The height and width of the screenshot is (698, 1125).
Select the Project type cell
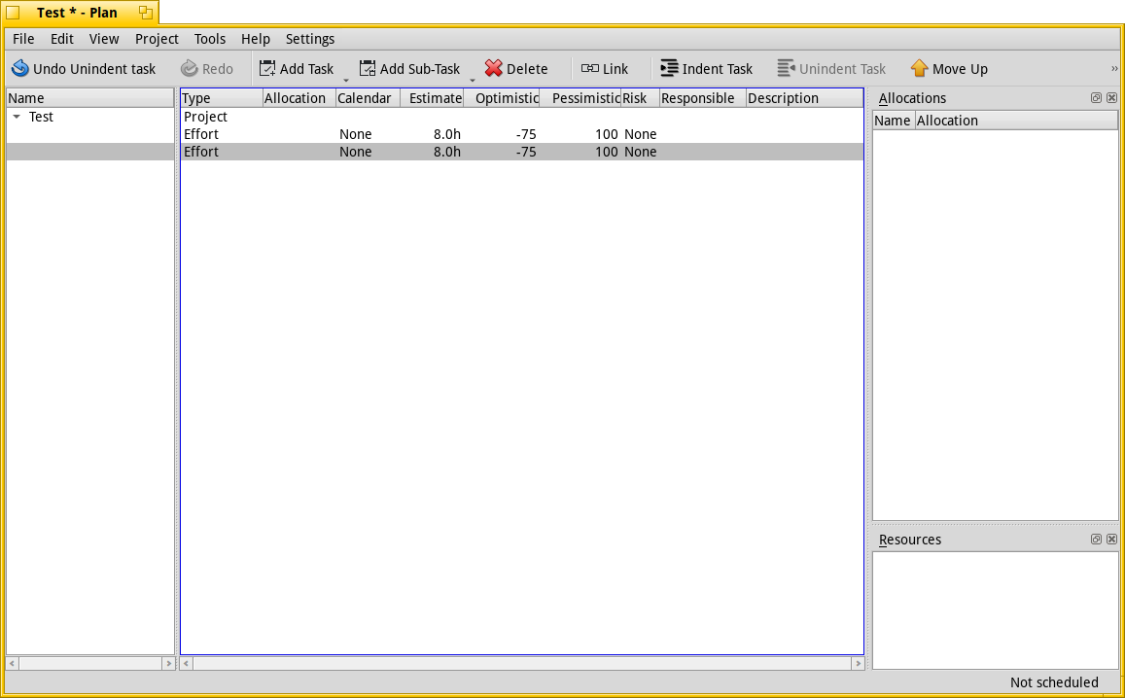point(205,117)
